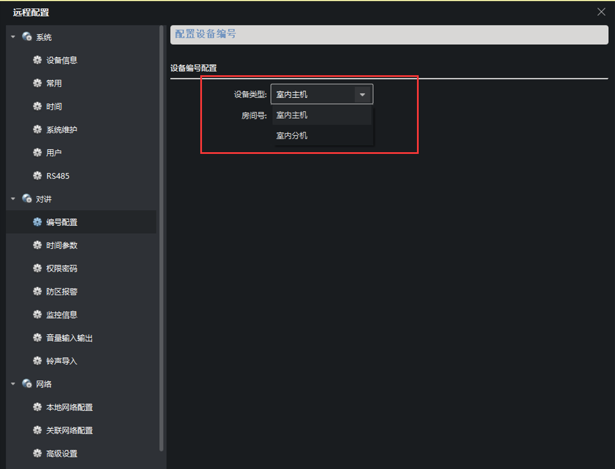Viewport: 615px width, 469px height.
Task: Click the gear icon beside 时间
Action: click(x=37, y=106)
